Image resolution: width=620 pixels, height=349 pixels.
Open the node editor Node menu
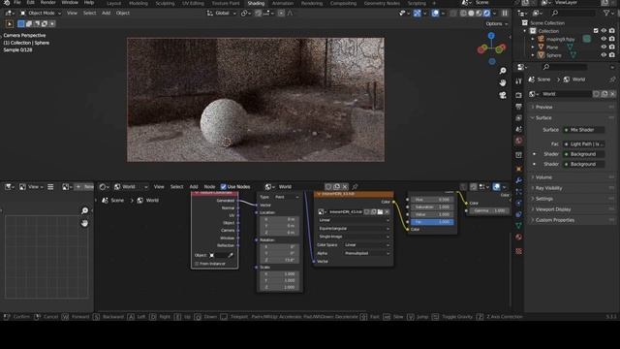(209, 187)
